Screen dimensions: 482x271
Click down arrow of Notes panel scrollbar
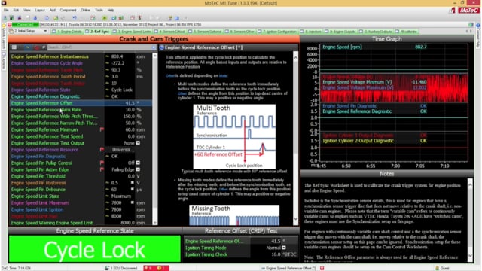470,256
